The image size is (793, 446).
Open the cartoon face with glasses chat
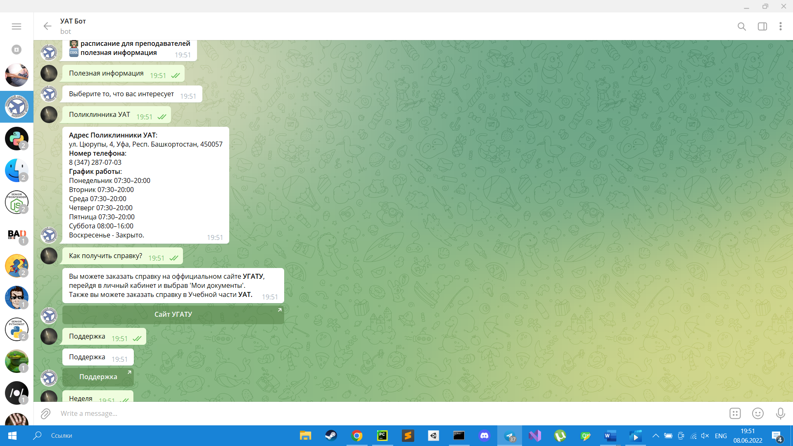(17, 297)
